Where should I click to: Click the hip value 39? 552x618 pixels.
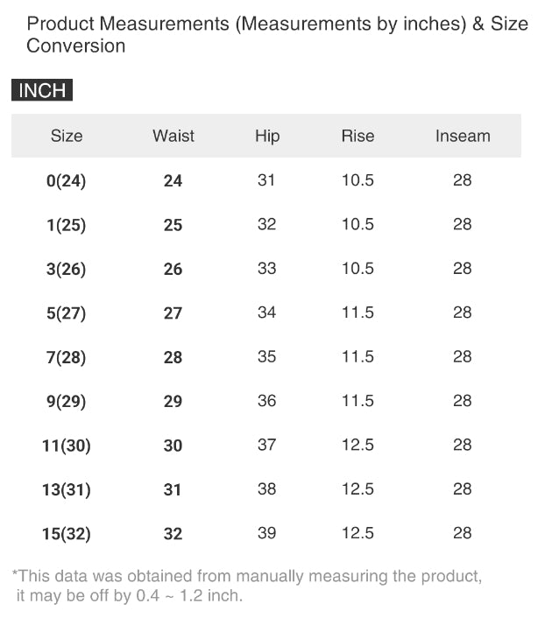[x=267, y=533]
